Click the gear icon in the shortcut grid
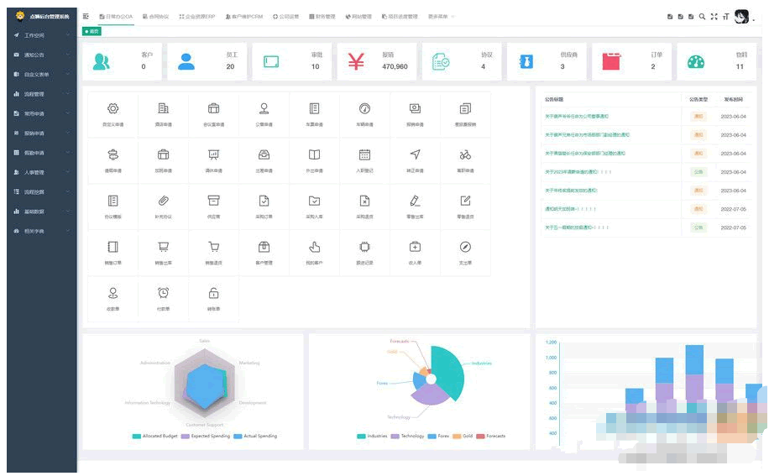769x476 pixels. click(112, 109)
